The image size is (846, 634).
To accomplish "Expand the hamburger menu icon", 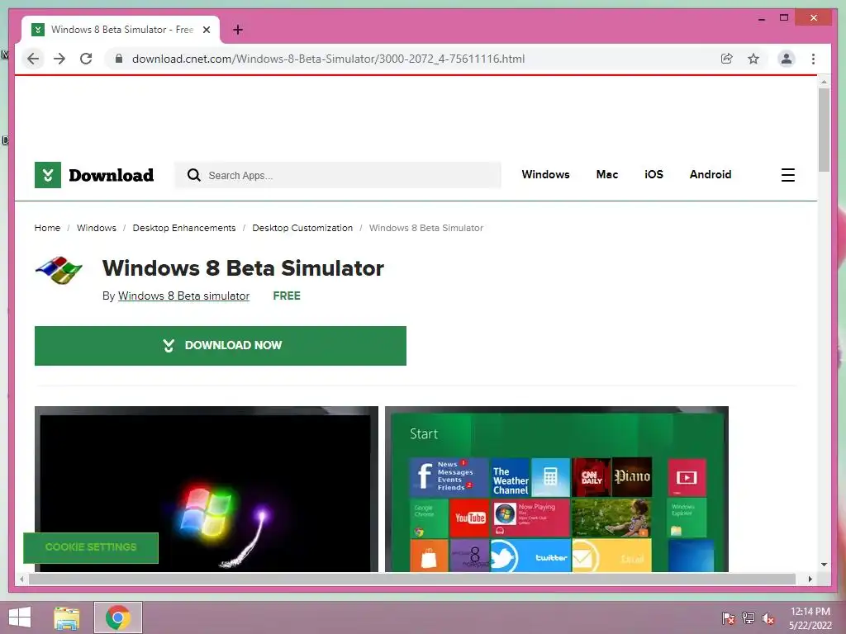I will click(787, 175).
